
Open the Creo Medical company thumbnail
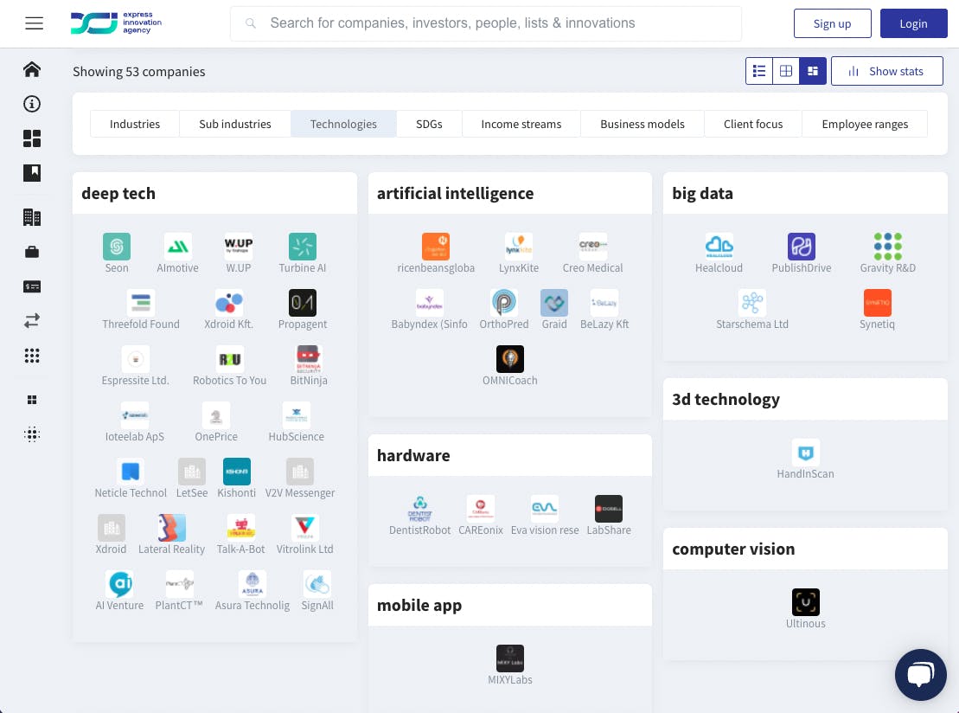[x=592, y=247]
